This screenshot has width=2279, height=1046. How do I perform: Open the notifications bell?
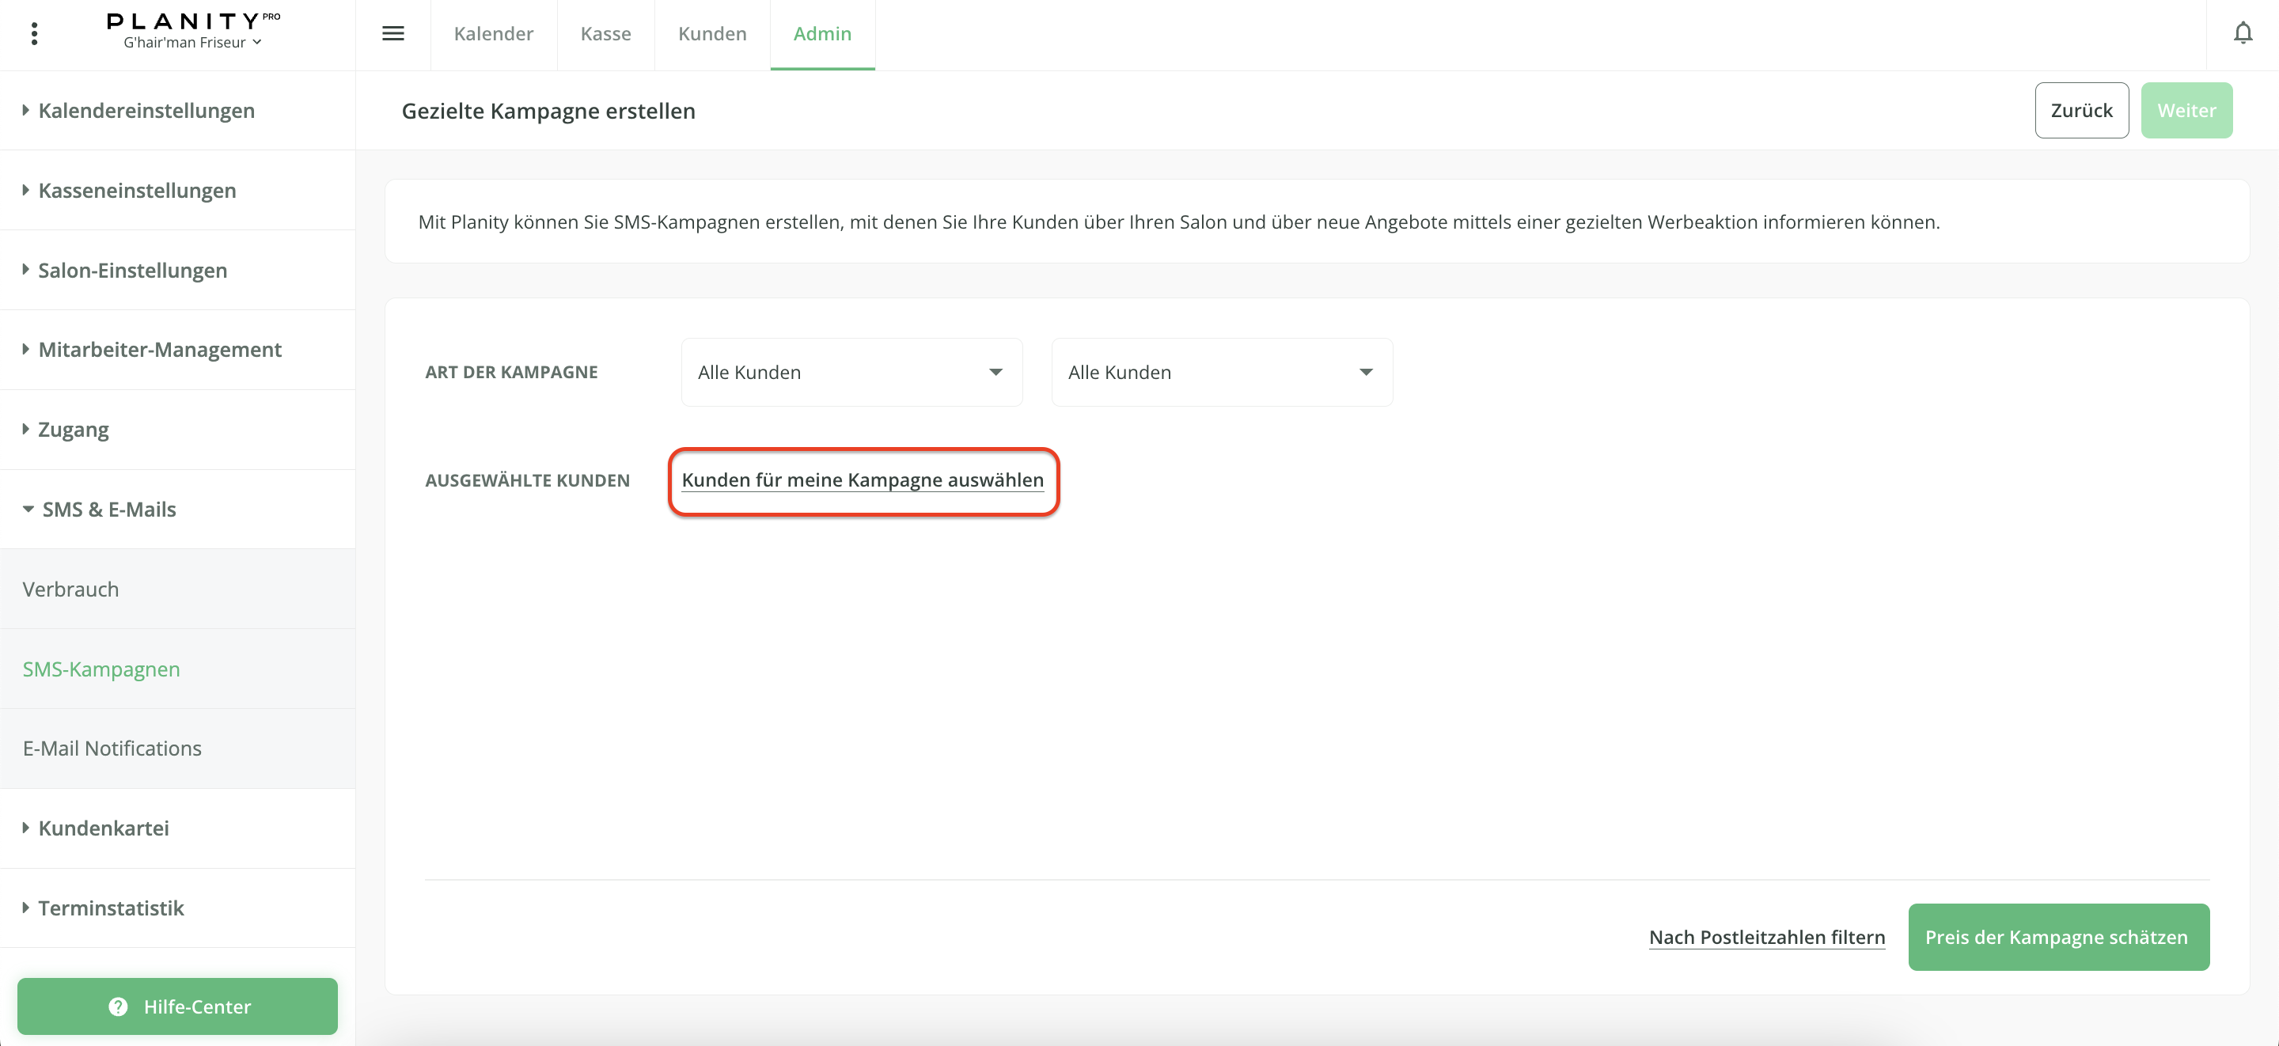coord(2242,34)
